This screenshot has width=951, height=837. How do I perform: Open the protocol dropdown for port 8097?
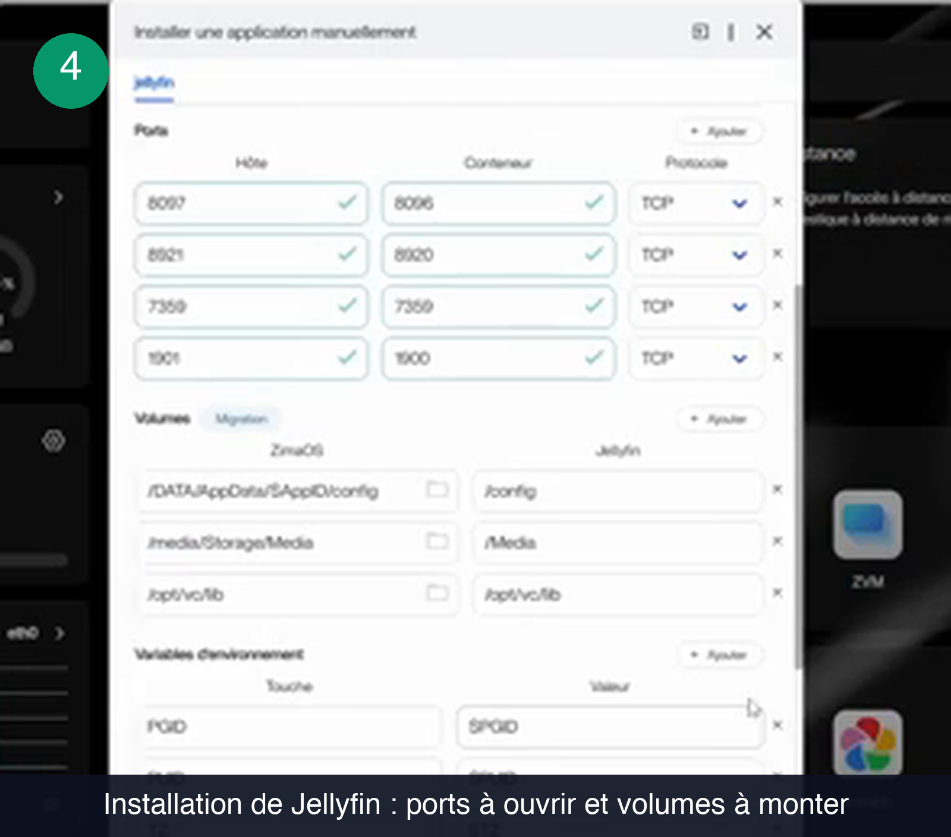[695, 204]
